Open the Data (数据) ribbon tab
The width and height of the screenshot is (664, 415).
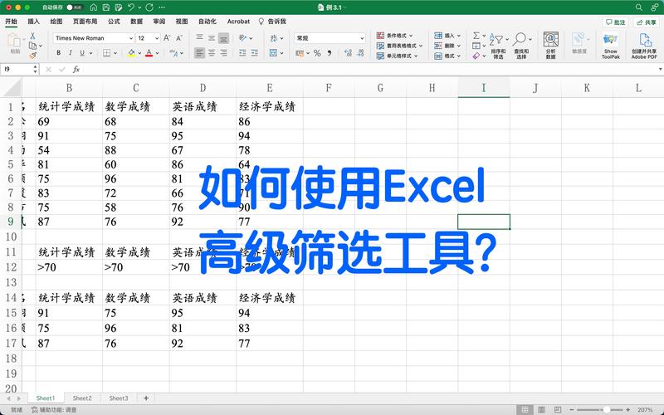click(x=136, y=22)
